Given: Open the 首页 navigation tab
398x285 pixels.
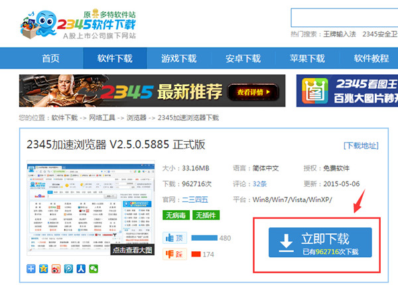Looking at the screenshot, I should [50, 58].
